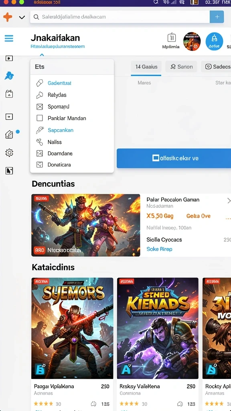This screenshot has width=231, height=411.
Task: Expand the chevron next to orange logo
Action: (22, 18)
